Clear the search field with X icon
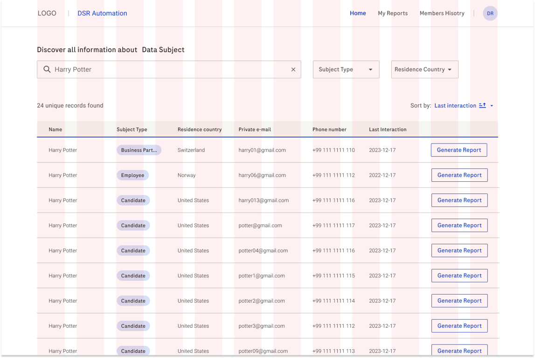The height and width of the screenshot is (358, 535). pos(293,69)
